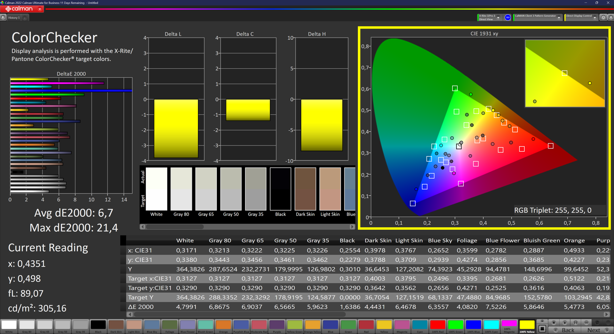Viewport: 614px width, 334px height.
Task: Click the right arrow of the swatch comparison scrollbar
Action: [x=352, y=227]
